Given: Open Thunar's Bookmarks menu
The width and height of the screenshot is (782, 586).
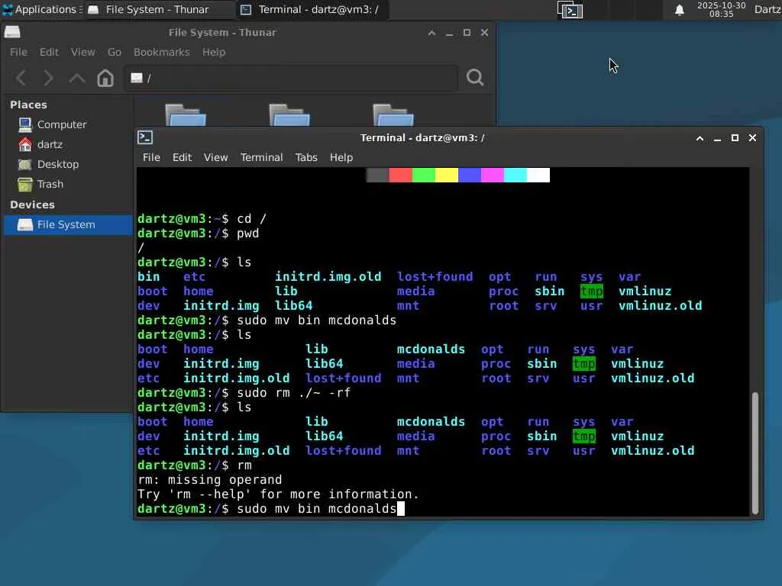Looking at the screenshot, I should [x=162, y=53].
